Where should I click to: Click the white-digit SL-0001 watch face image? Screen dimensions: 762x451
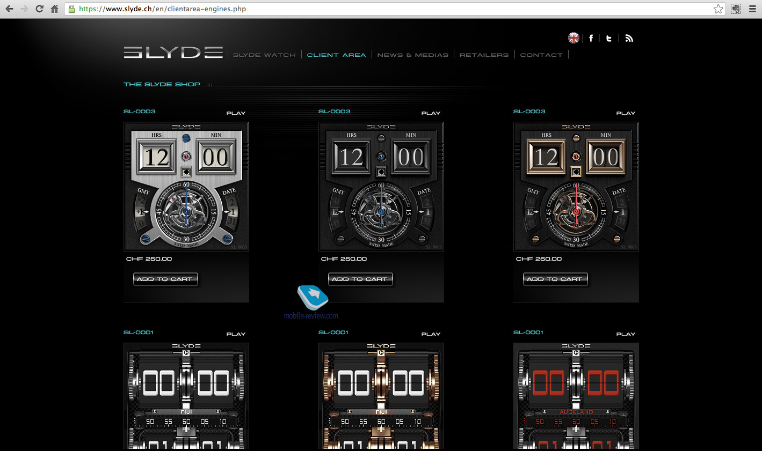tap(186, 396)
